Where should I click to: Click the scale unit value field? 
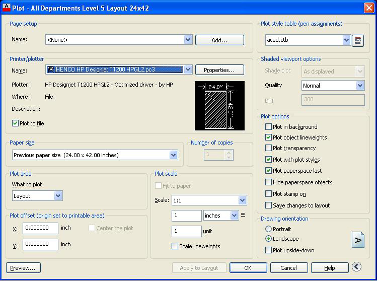click(186, 231)
